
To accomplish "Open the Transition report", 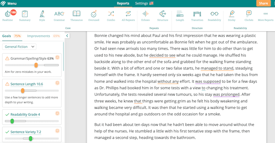I will point(197,16).
